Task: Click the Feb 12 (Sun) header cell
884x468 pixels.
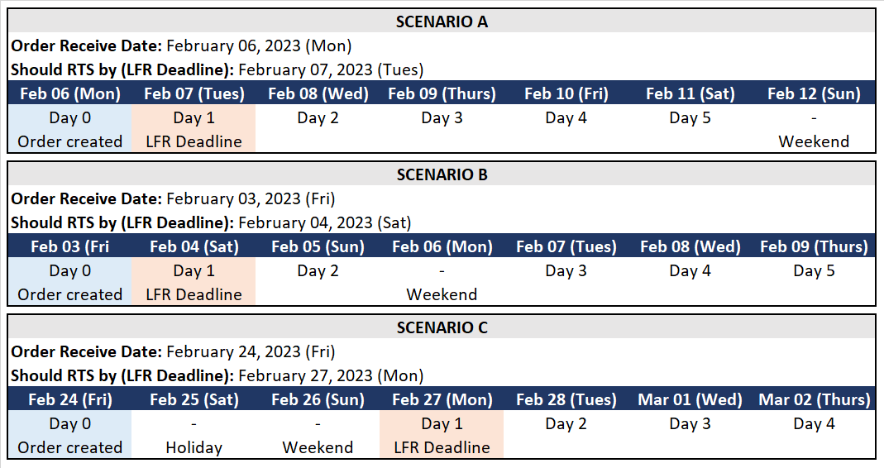Action: (814, 93)
